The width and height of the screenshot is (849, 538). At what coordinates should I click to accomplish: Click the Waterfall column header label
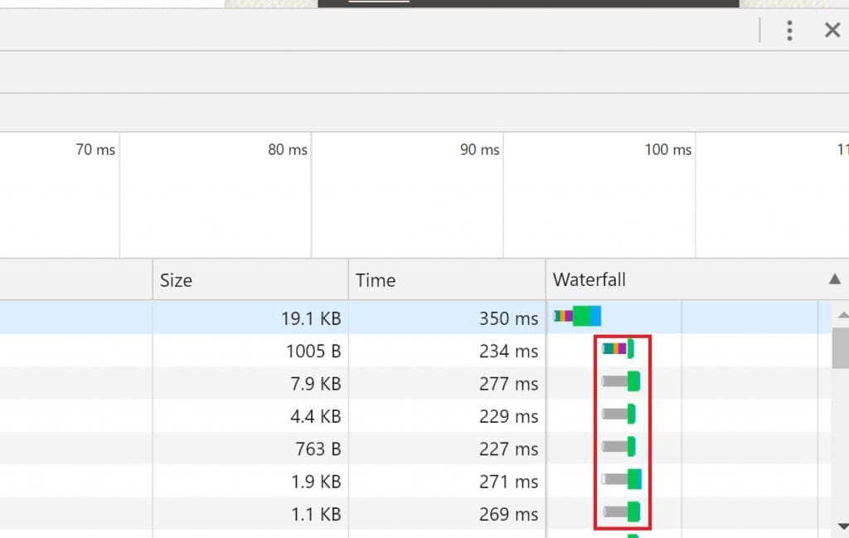tap(589, 280)
